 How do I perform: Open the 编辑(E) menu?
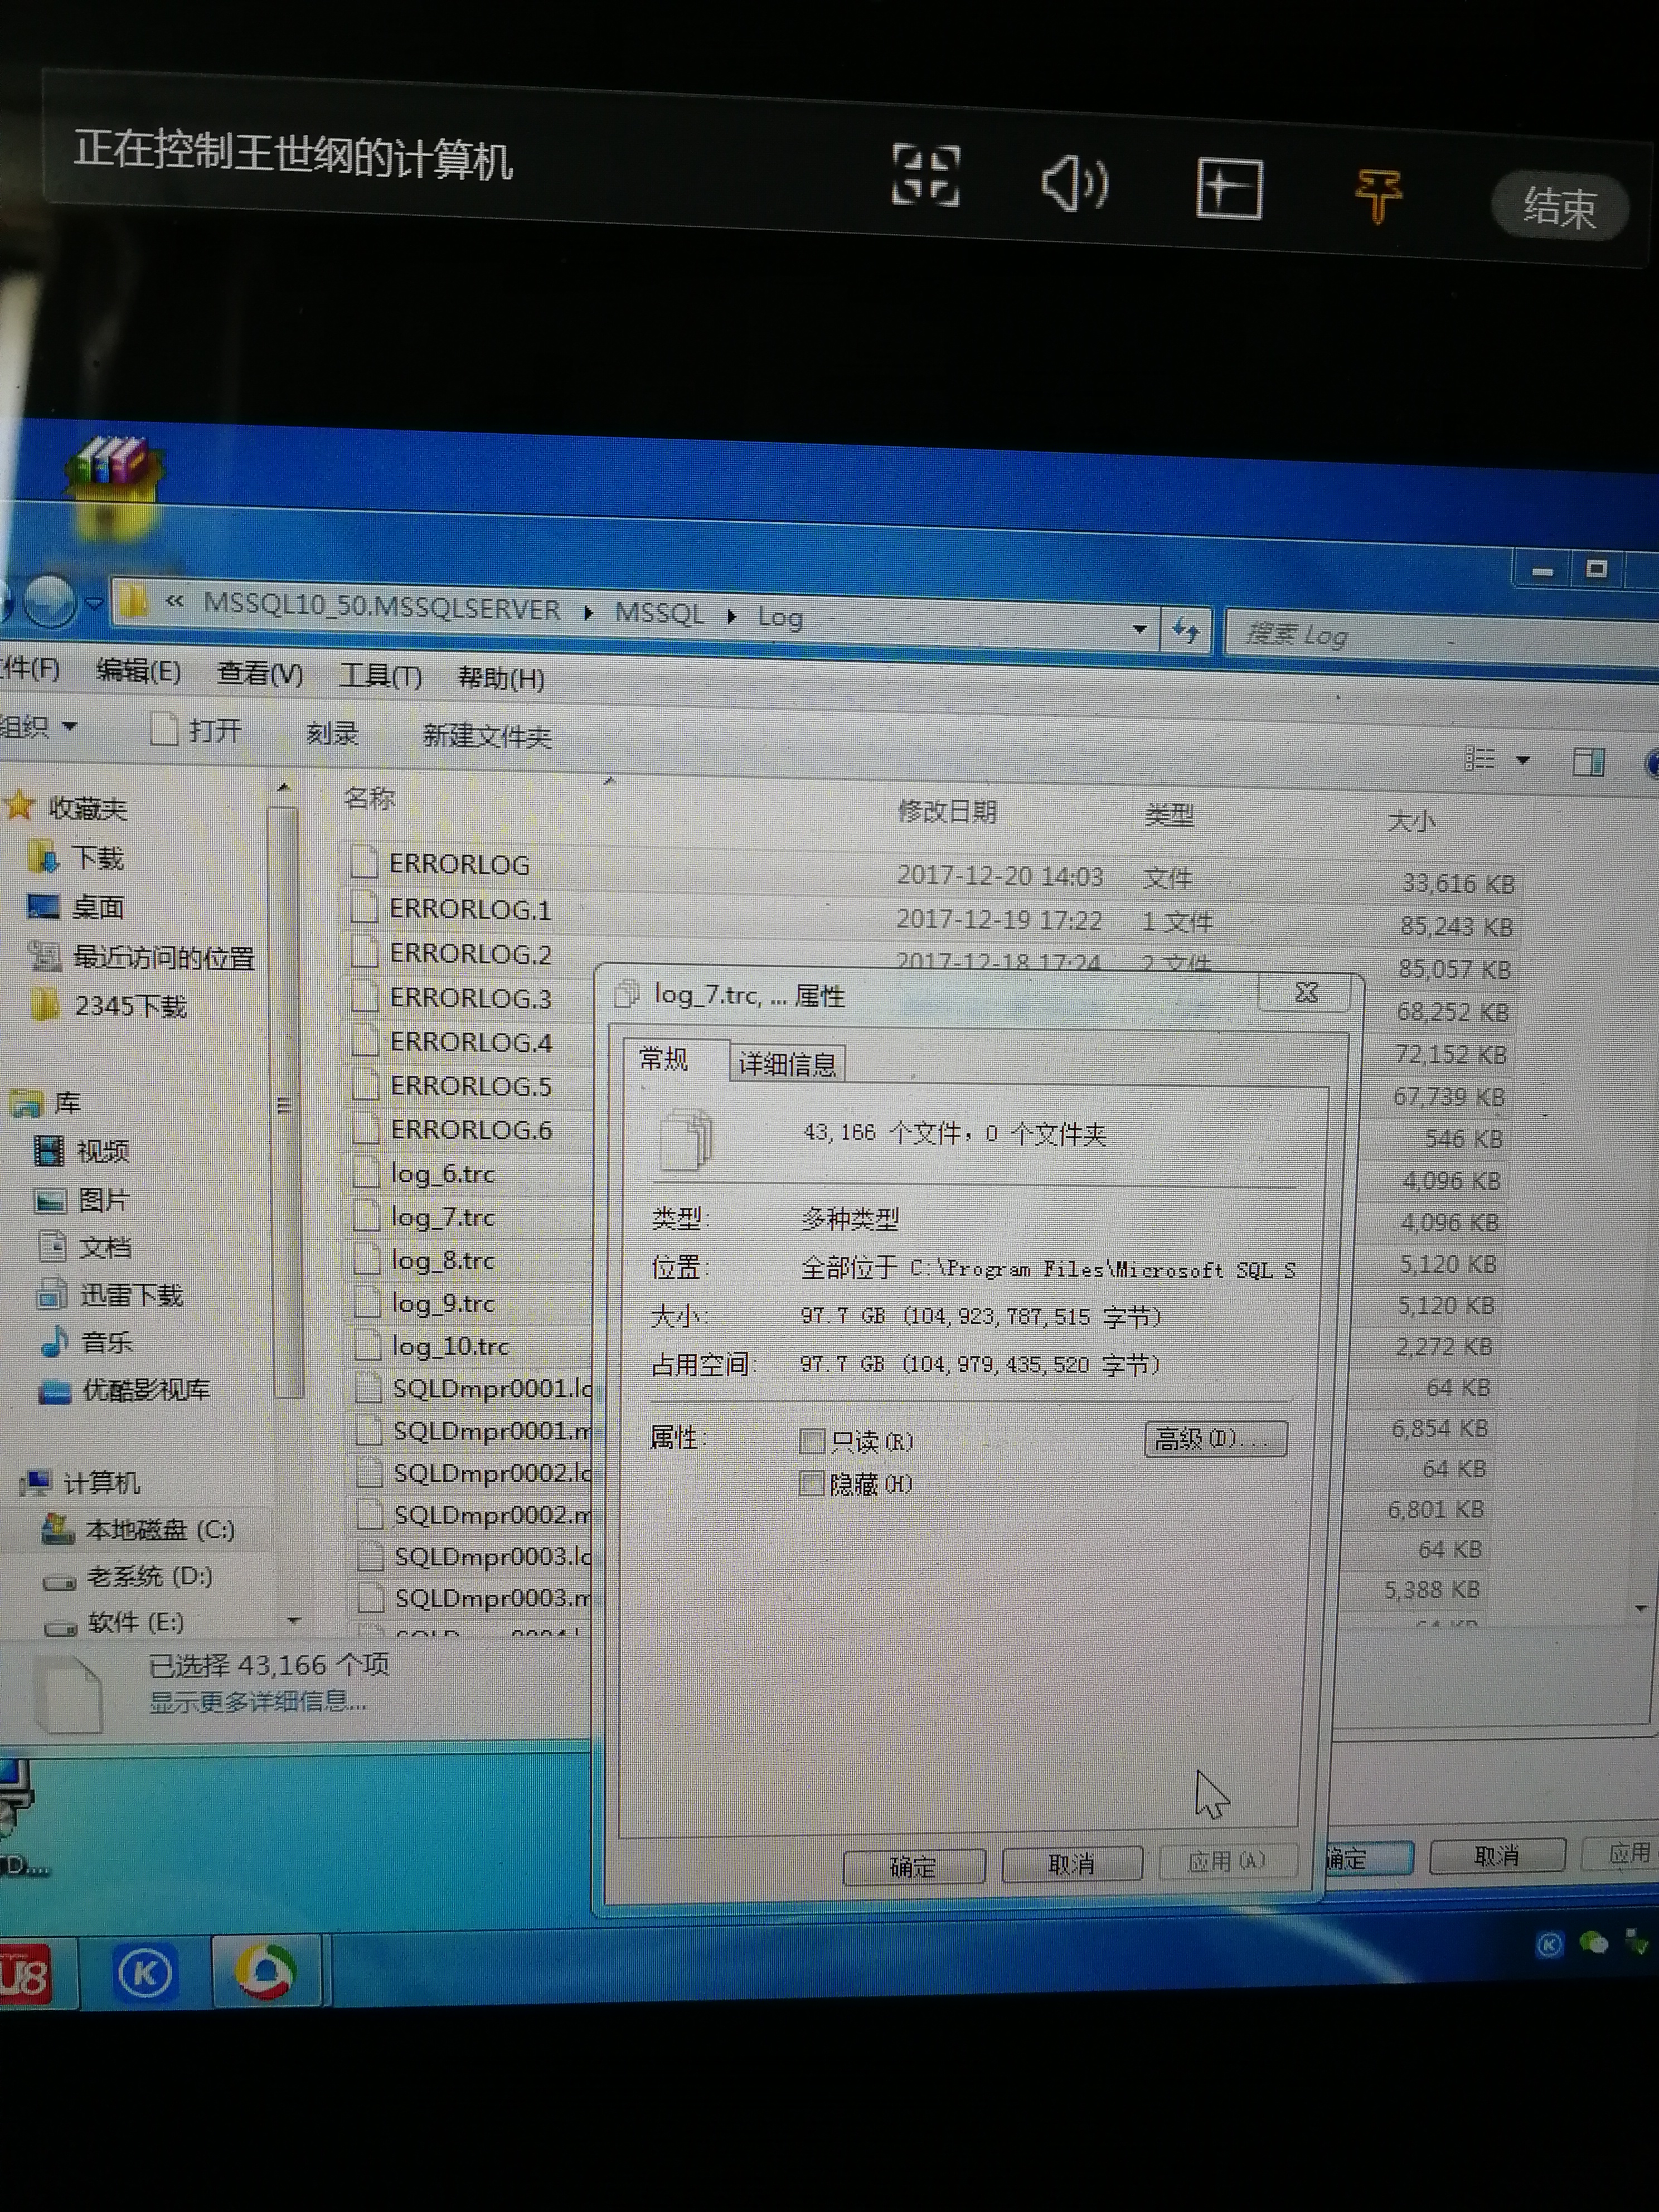[138, 671]
